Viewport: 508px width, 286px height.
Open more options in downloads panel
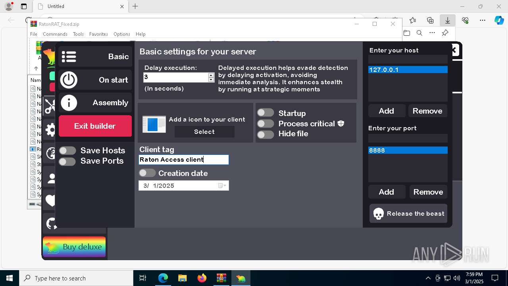[x=432, y=33]
